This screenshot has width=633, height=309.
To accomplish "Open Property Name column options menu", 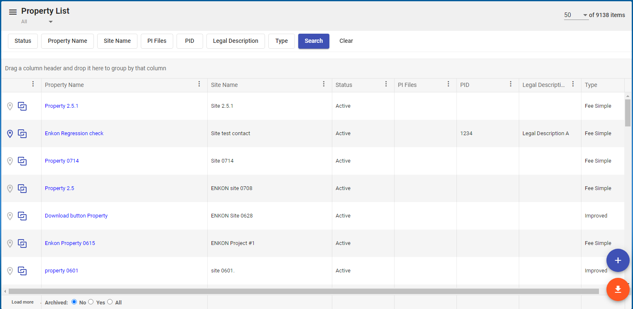I will tap(199, 84).
